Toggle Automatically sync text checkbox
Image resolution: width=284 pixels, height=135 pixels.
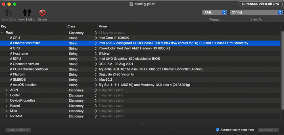coord(218,130)
